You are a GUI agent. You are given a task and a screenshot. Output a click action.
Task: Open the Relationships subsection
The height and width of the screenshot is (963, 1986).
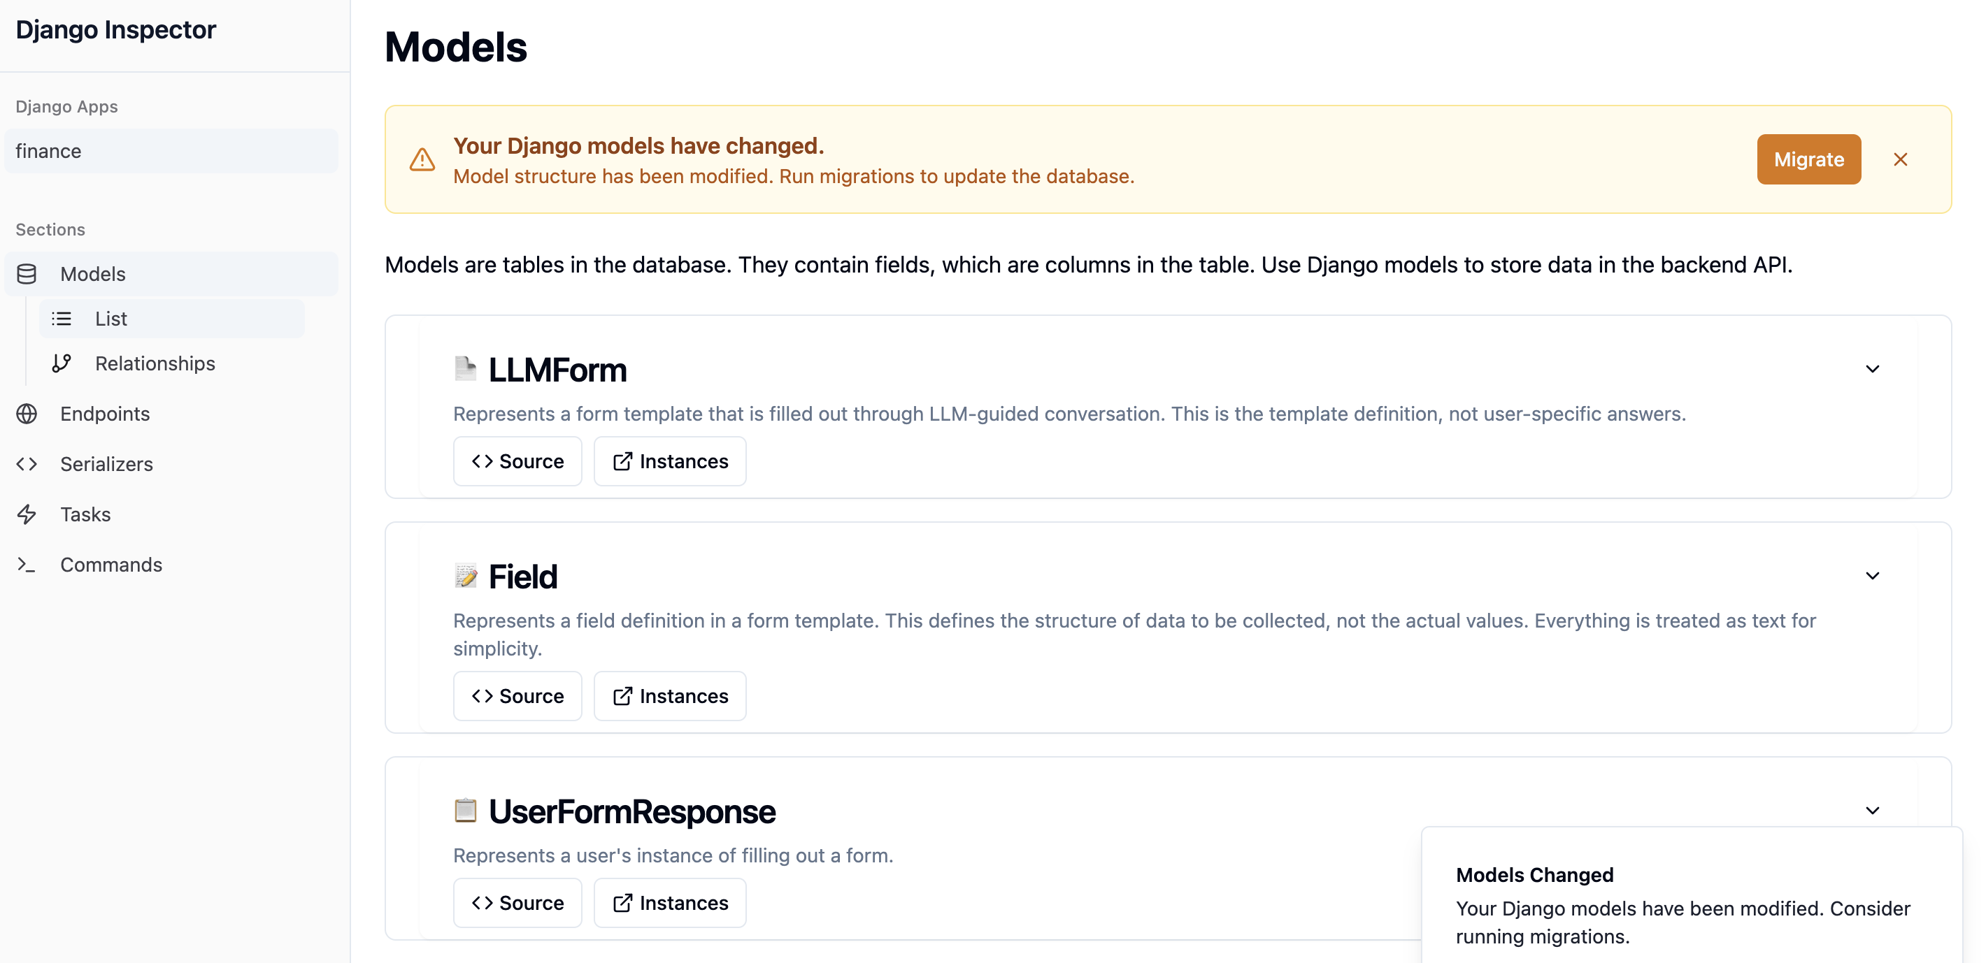(x=154, y=363)
